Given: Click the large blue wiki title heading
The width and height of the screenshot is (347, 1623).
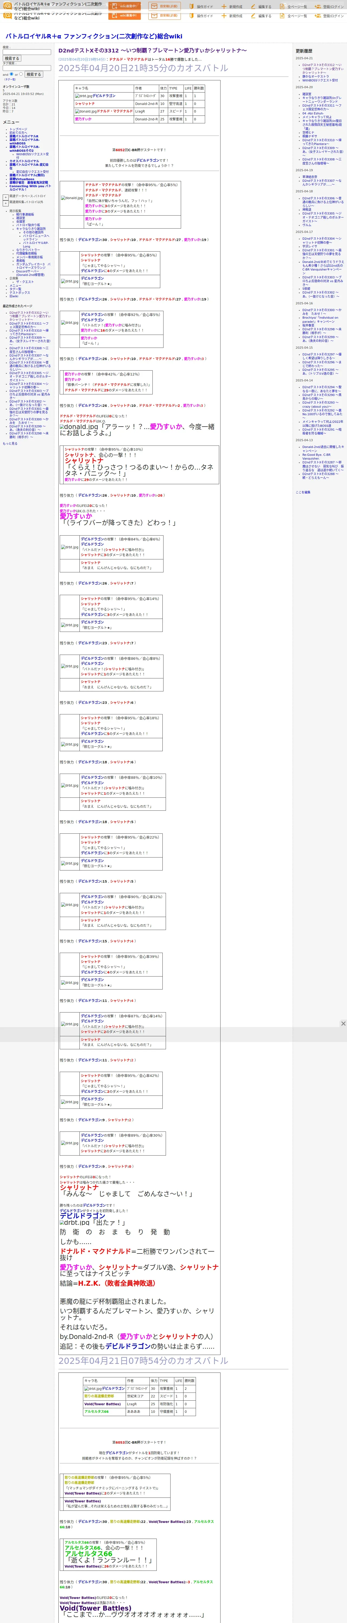Looking at the screenshot, I should pos(94,36).
